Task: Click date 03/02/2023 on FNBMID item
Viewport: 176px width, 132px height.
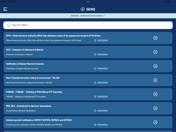Action: coord(103,97)
